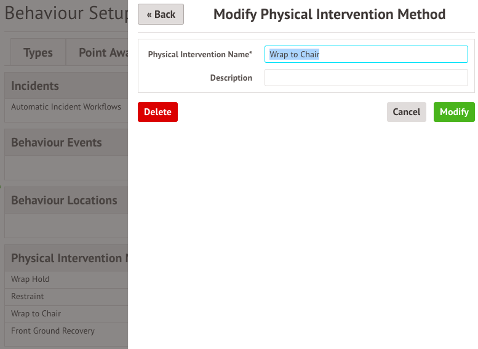This screenshot has width=478, height=349.
Task: Click the red Delete button
Action: pyautogui.click(x=157, y=112)
